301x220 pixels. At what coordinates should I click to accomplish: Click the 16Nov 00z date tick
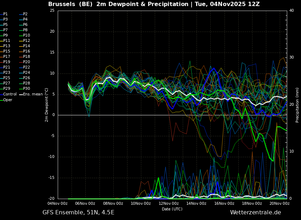[x=224, y=204]
